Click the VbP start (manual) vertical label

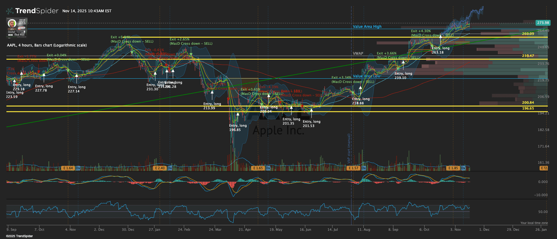[x=349, y=148]
